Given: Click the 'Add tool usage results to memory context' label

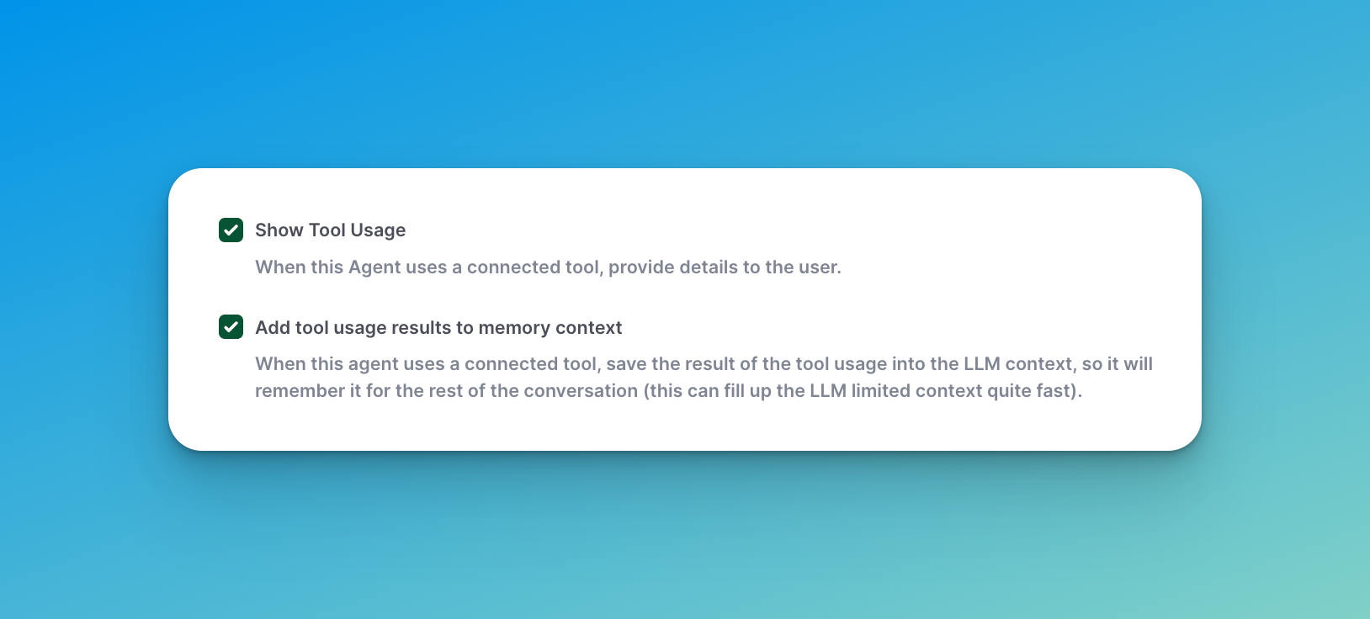Looking at the screenshot, I should point(438,328).
